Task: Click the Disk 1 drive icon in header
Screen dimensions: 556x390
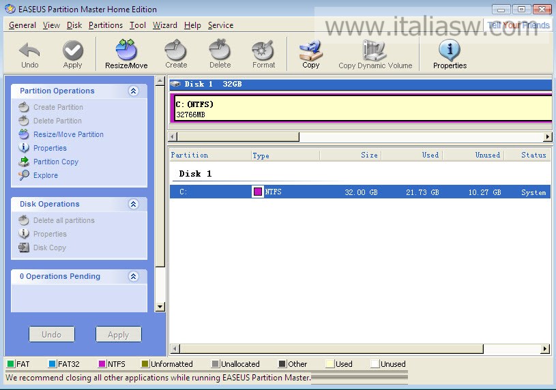Action: pyautogui.click(x=175, y=84)
